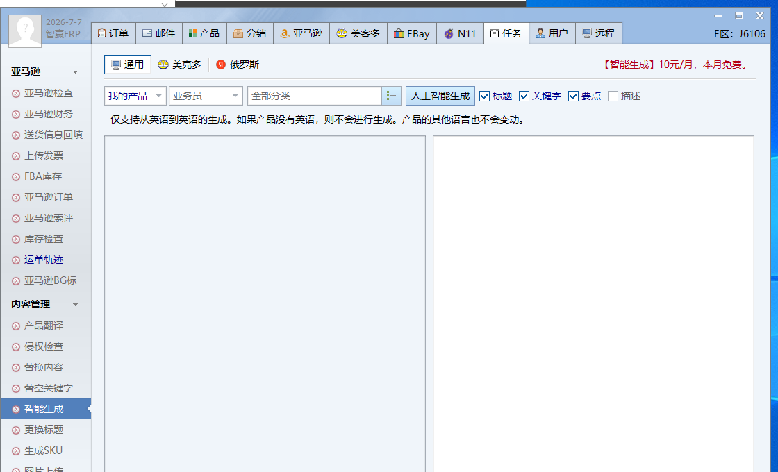
Task: Open 运单轨迹 in the sidebar
Action: (x=44, y=260)
